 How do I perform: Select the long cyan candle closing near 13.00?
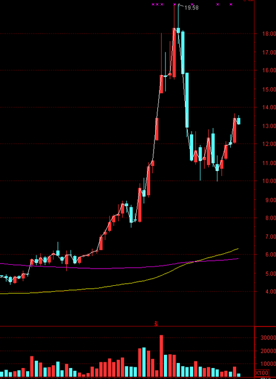click(187, 100)
